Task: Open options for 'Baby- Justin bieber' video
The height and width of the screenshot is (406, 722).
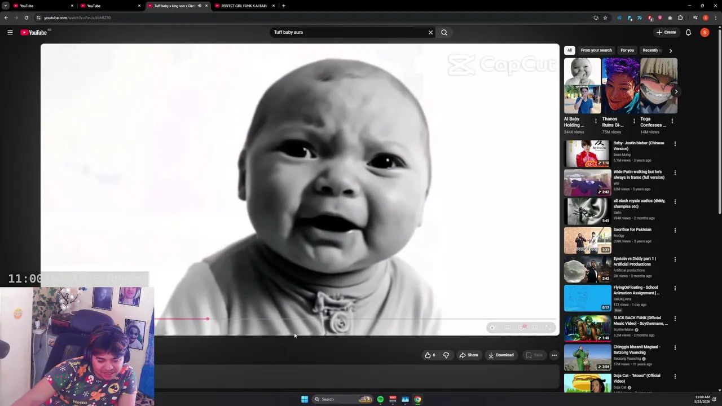Action: point(675,144)
